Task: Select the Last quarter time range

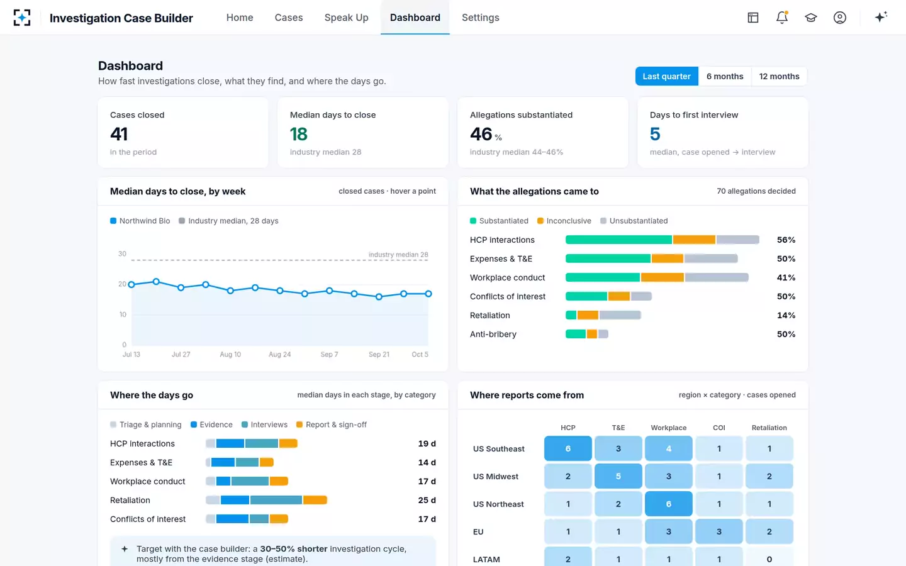Action: (x=667, y=76)
